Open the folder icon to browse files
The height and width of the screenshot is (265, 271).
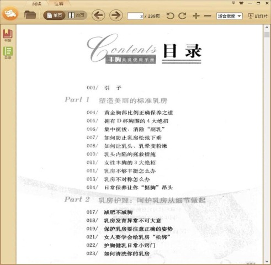click(x=30, y=15)
